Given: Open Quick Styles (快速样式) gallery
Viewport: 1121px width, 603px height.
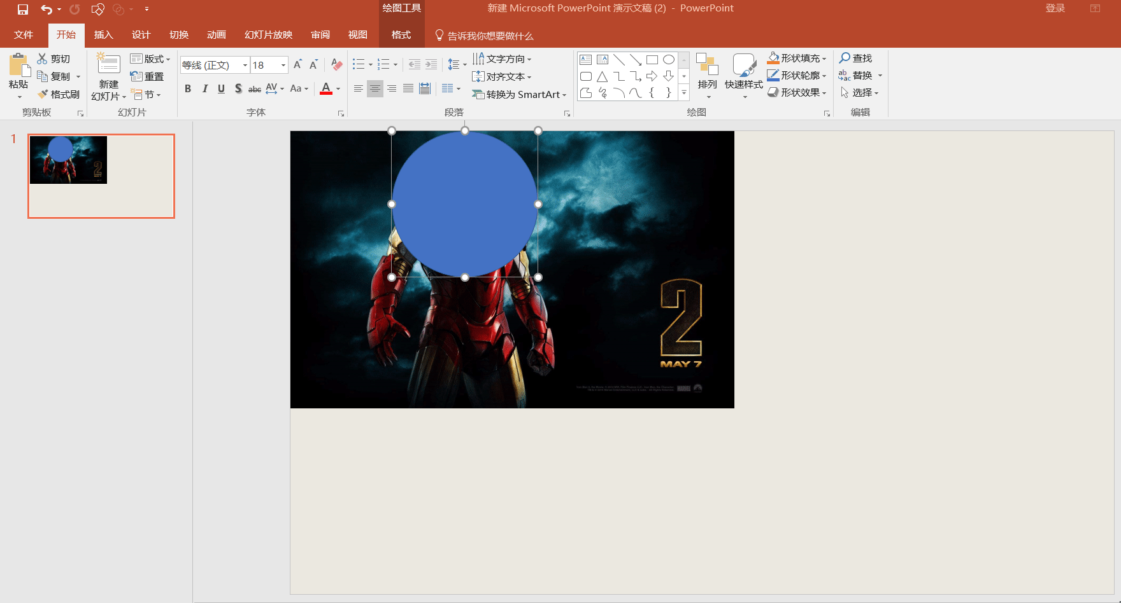Looking at the screenshot, I should tap(744, 75).
